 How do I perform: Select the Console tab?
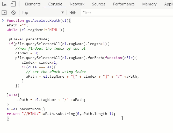(x=55, y=4)
